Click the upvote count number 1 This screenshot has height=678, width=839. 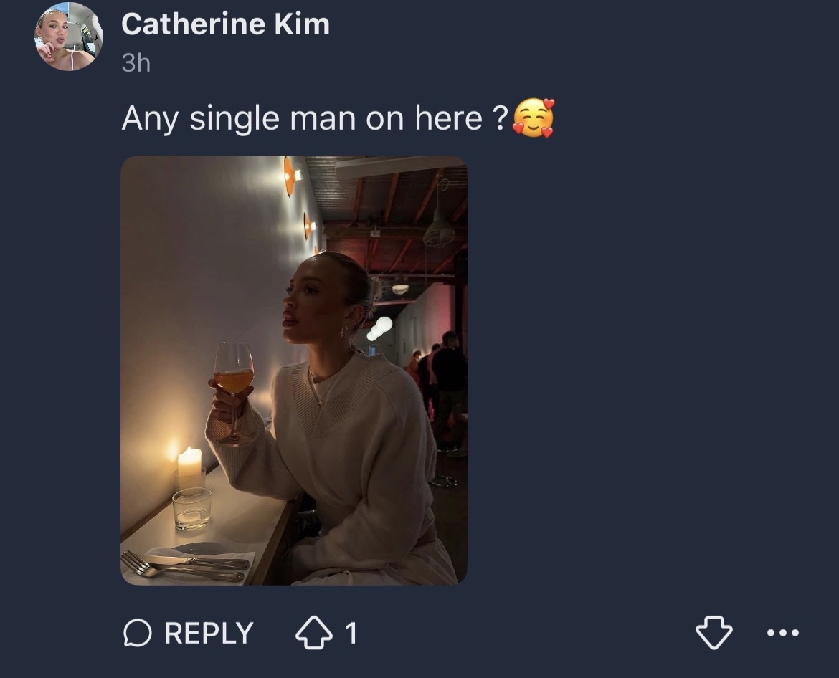point(350,634)
